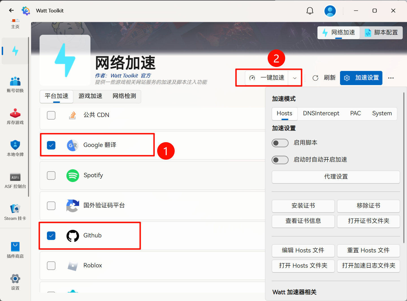The height and width of the screenshot is (301, 407).
Task: Check the Spotify checkbox
Action: click(51, 176)
